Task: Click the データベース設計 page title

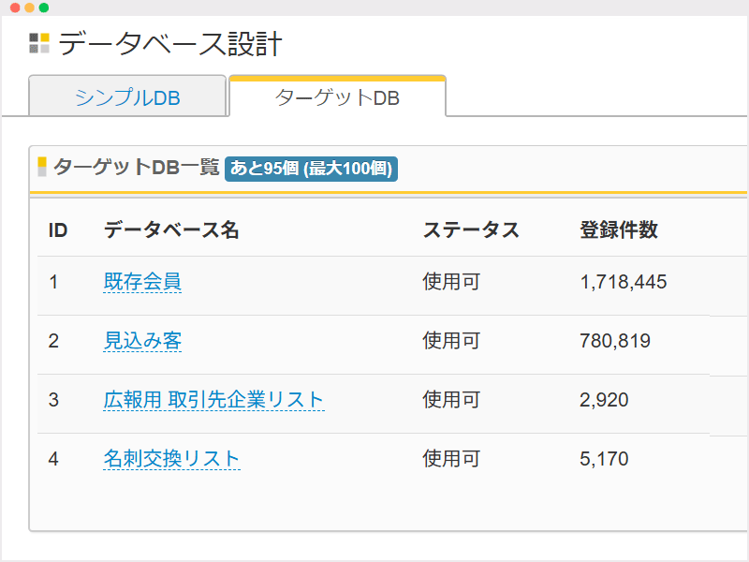Action: coord(170,44)
